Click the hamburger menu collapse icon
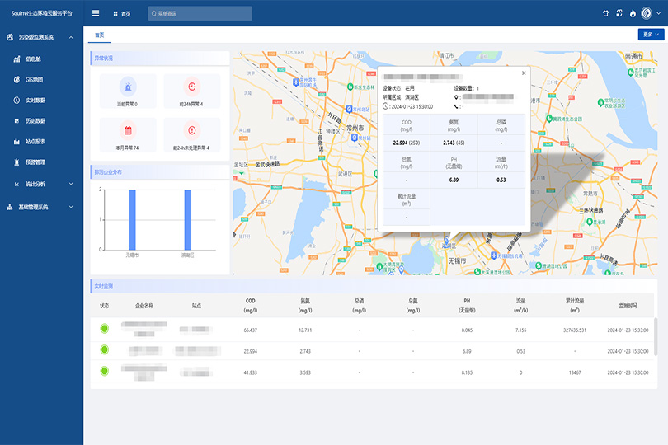Screen dimensions: 668x445 96,13
